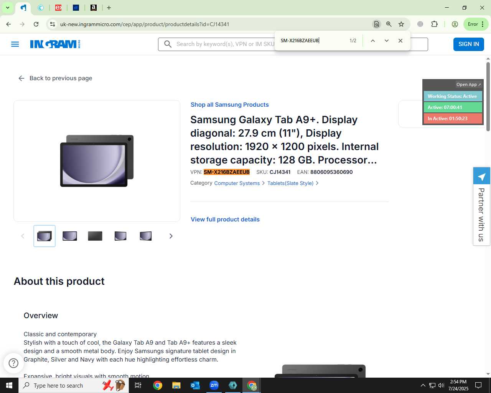The image size is (491, 393).
Task: Click the Open App link in status widget
Action: tap(468, 84)
